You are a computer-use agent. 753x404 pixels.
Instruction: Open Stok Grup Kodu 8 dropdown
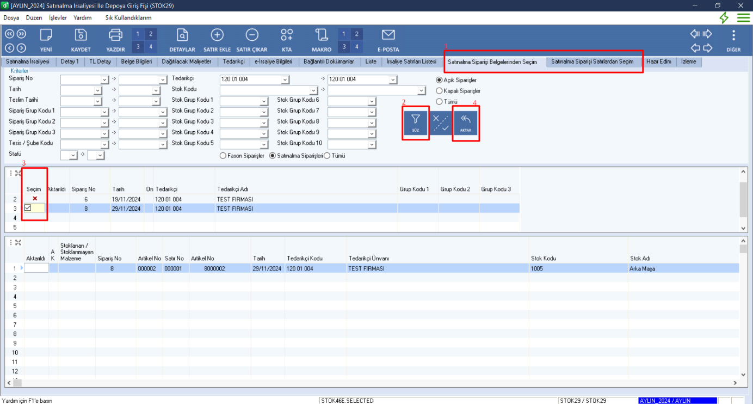click(372, 123)
